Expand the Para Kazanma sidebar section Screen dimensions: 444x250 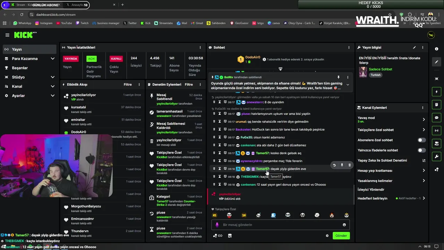(53, 59)
